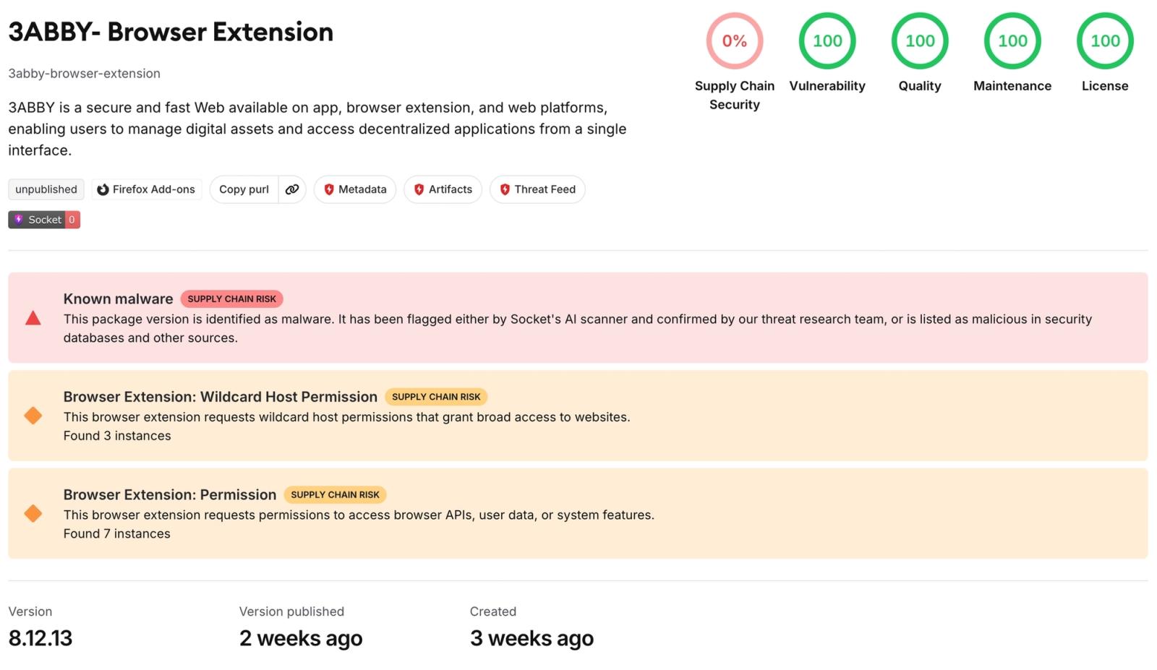Open the Known malware alert heading
The image size is (1157, 670).
coord(118,299)
